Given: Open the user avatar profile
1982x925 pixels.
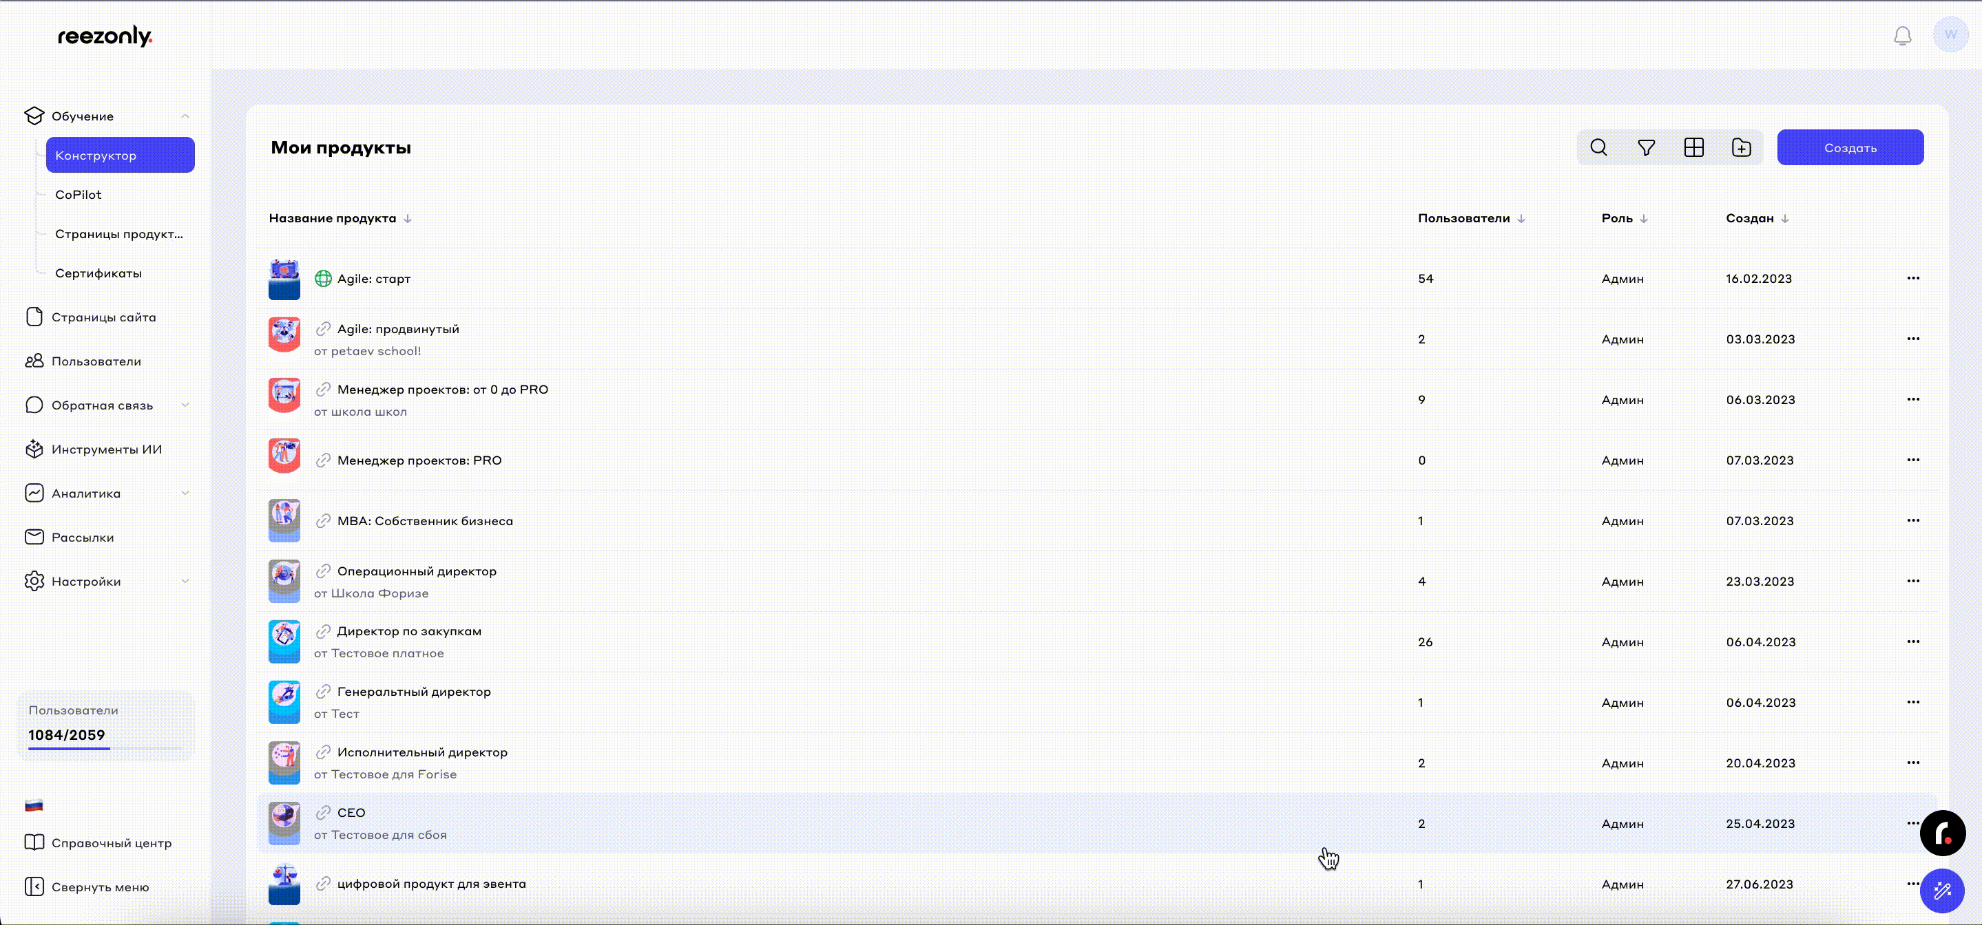Looking at the screenshot, I should (1950, 34).
